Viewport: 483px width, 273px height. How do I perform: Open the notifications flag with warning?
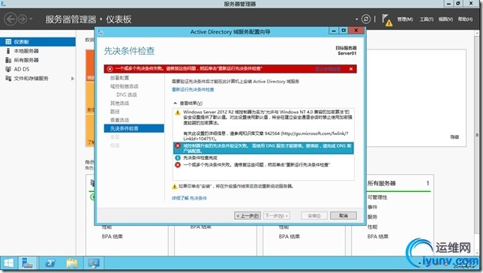[x=387, y=20]
